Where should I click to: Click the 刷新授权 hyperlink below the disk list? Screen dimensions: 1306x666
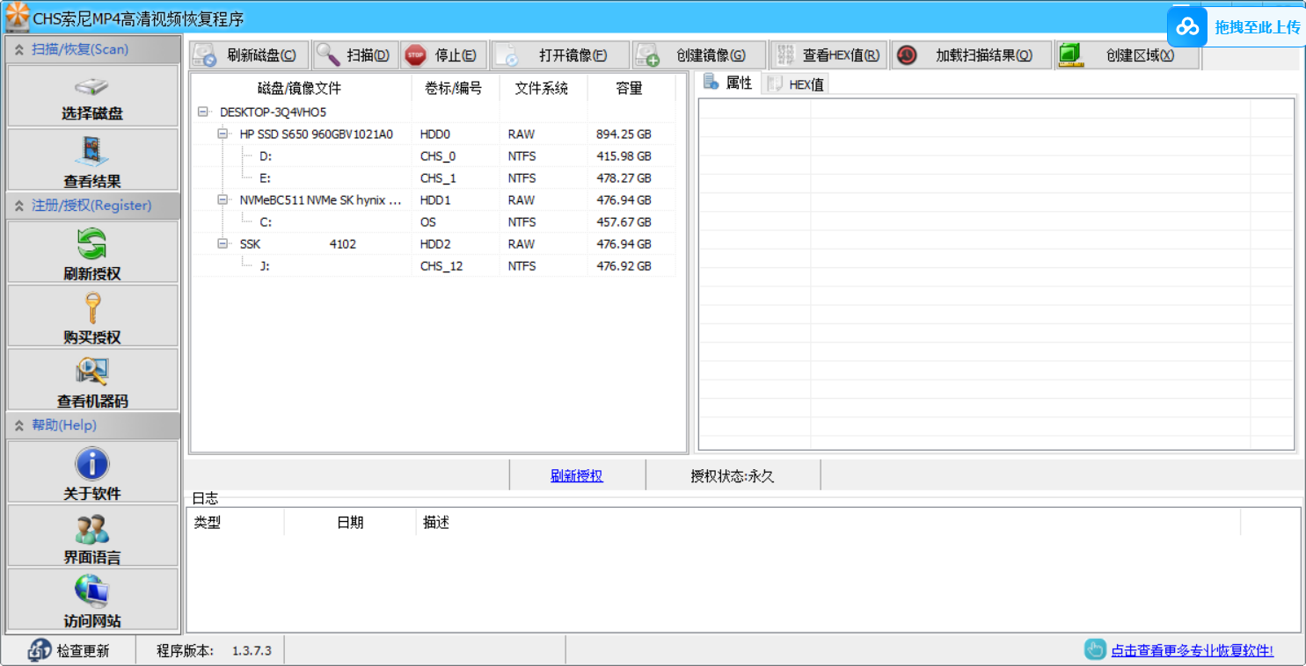(x=576, y=476)
